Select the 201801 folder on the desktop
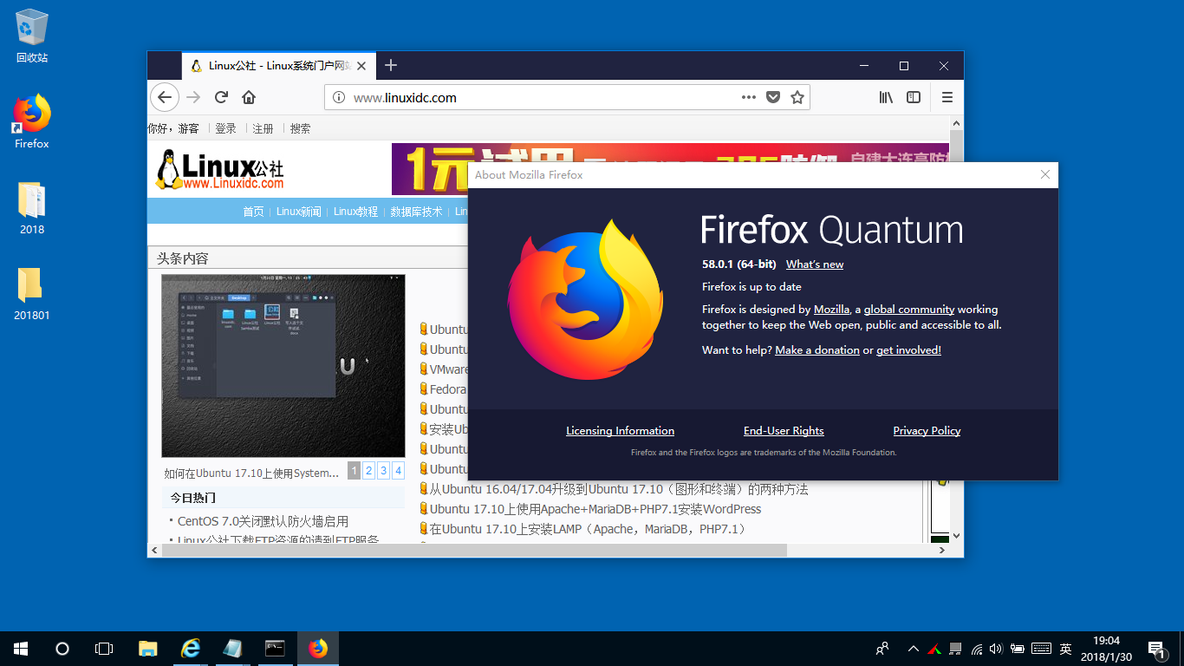 pyautogui.click(x=32, y=294)
